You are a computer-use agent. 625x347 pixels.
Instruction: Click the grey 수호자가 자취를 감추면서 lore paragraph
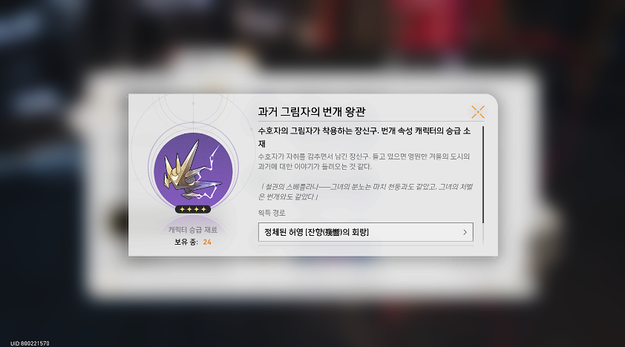pyautogui.click(x=364, y=161)
